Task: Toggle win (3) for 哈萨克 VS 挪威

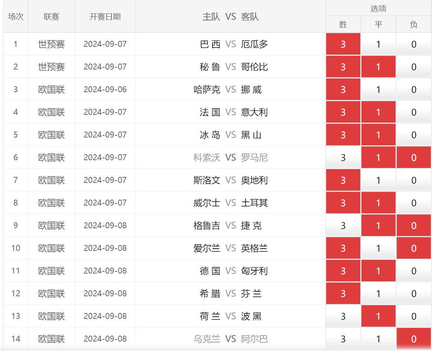Action: pos(343,89)
